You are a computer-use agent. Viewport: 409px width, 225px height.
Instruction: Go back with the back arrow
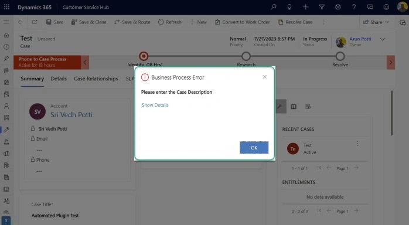(21, 22)
